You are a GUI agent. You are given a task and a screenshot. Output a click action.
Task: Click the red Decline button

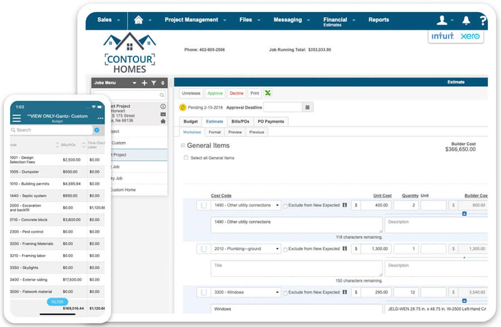point(236,93)
